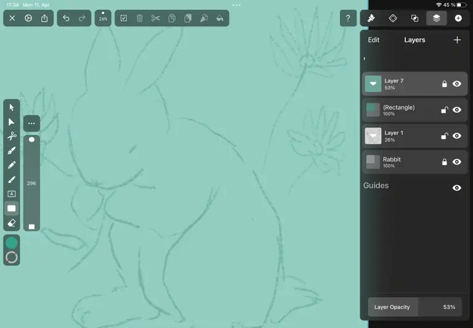This screenshot has height=328, width=473.
Task: Tap Edit in Layers panel
Action: coord(373,40)
